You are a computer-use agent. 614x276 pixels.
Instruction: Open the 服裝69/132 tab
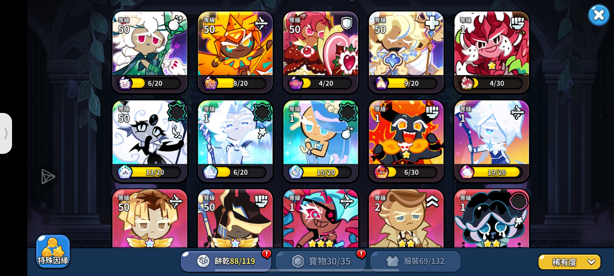(x=415, y=261)
